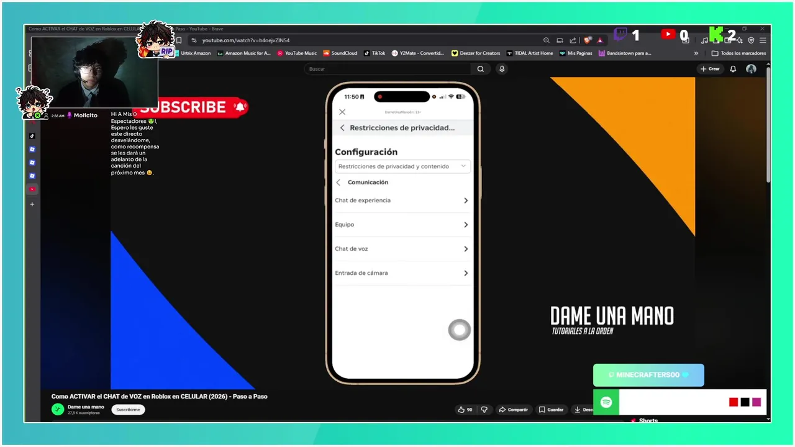Open Mis Paginas bookmark
The width and height of the screenshot is (795, 447).
click(x=576, y=53)
